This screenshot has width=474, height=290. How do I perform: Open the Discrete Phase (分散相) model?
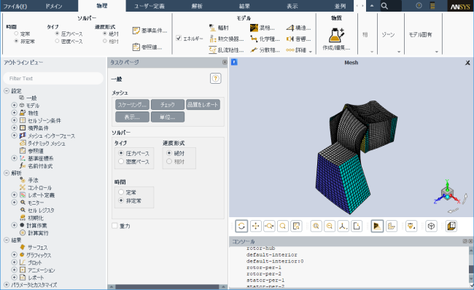[265, 50]
